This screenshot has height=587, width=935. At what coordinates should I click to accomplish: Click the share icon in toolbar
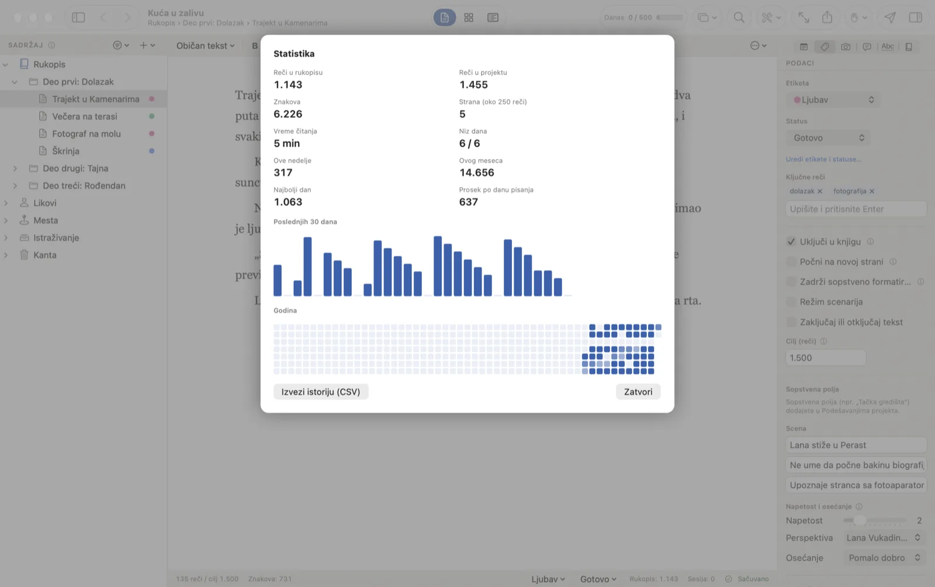tap(827, 18)
